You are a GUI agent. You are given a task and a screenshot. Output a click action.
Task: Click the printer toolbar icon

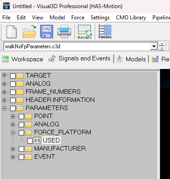(x=64, y=32)
